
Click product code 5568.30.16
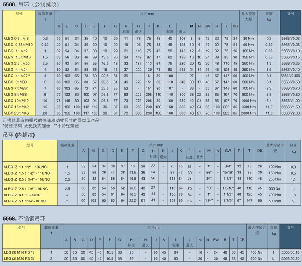click(290, 252)
